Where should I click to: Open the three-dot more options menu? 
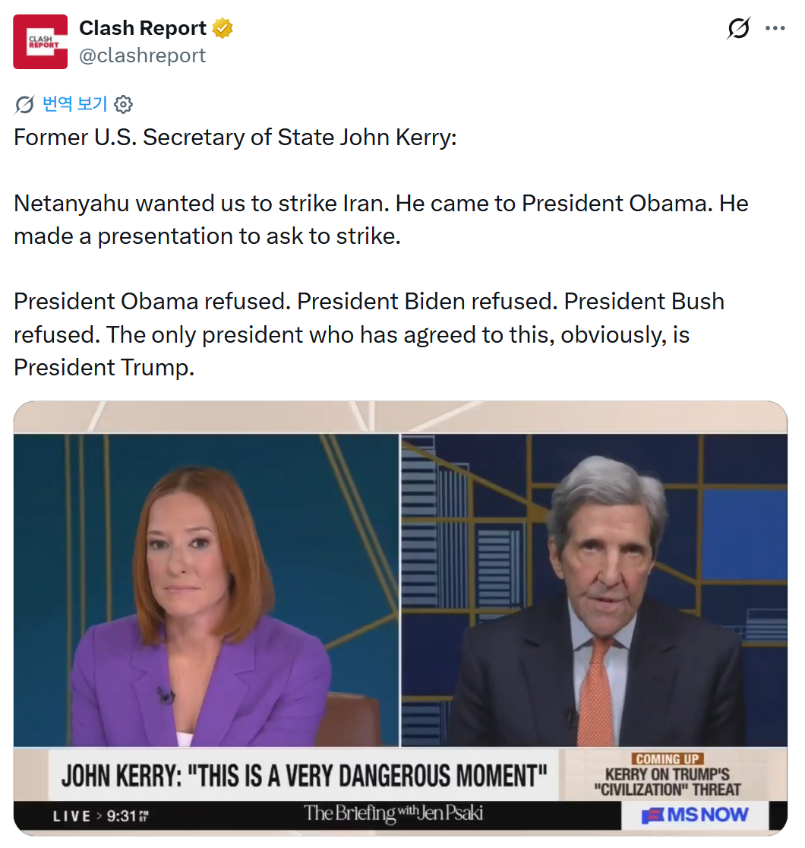775,28
